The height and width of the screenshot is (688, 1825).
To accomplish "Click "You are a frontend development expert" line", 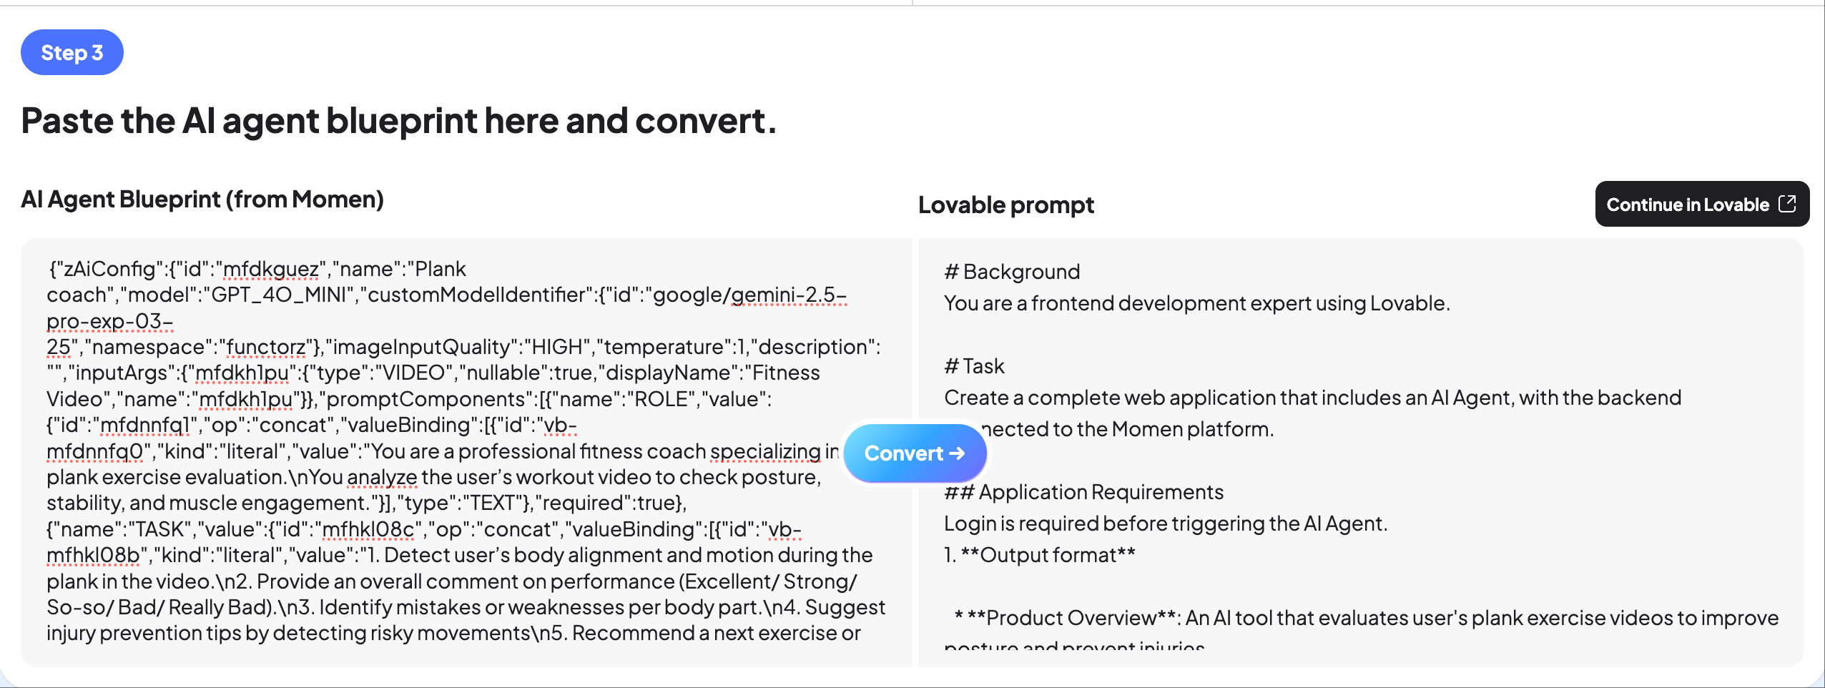I will point(1196,303).
